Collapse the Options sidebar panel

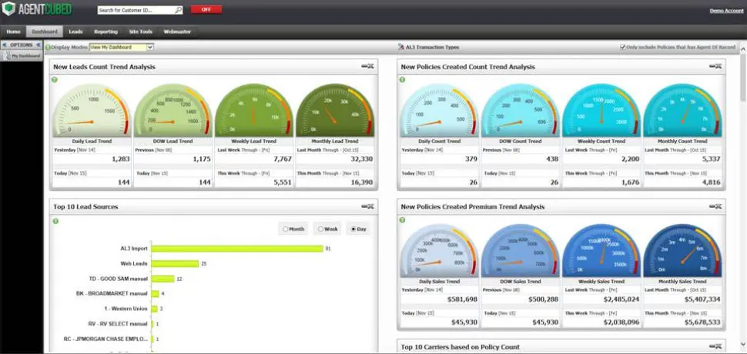pos(38,45)
